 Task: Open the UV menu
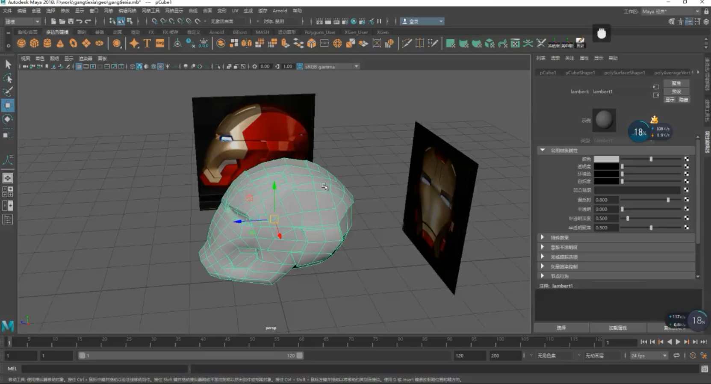[235, 11]
